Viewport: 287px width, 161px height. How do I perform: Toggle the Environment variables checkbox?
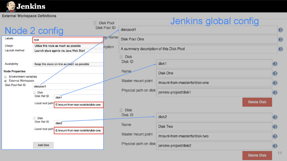6,77
